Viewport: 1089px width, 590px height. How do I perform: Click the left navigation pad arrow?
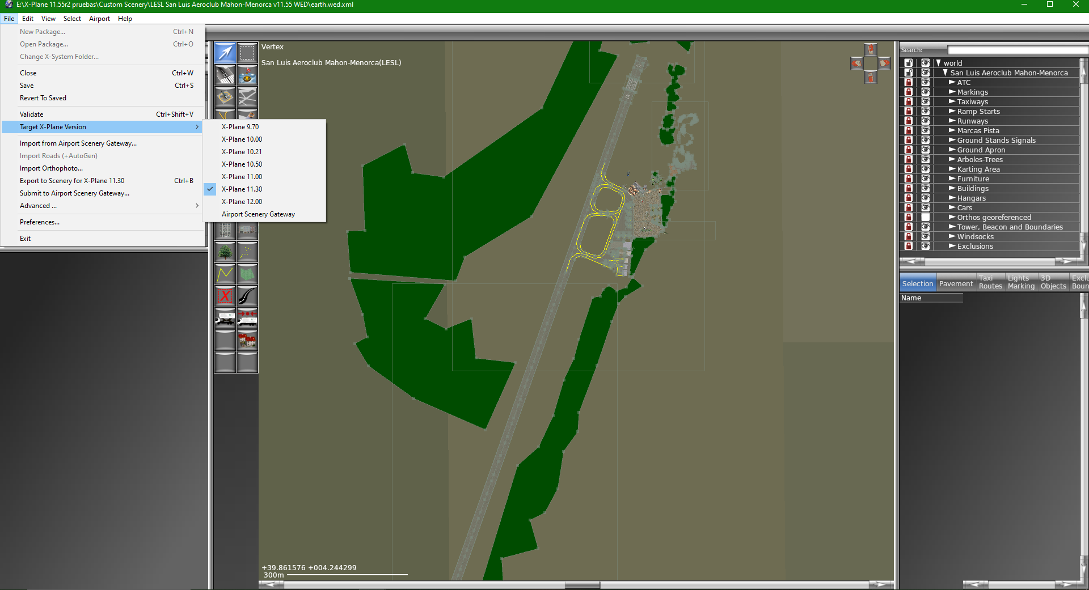(x=856, y=63)
